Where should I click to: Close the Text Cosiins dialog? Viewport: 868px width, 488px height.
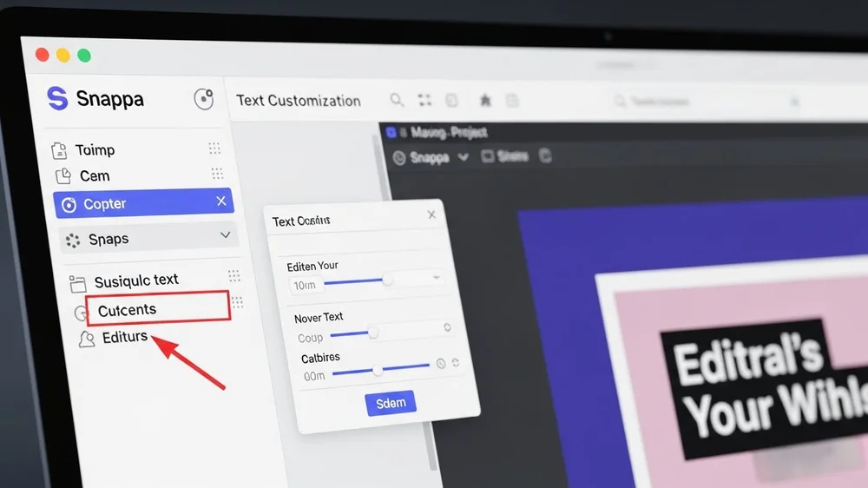click(431, 214)
